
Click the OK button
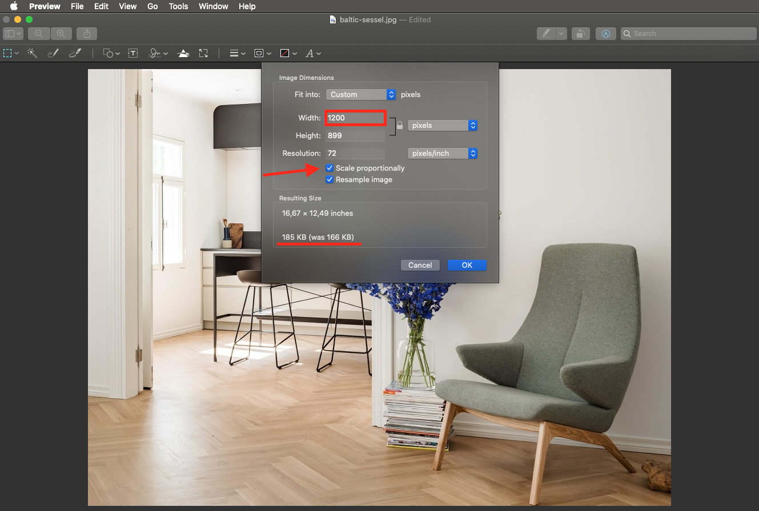(x=467, y=265)
